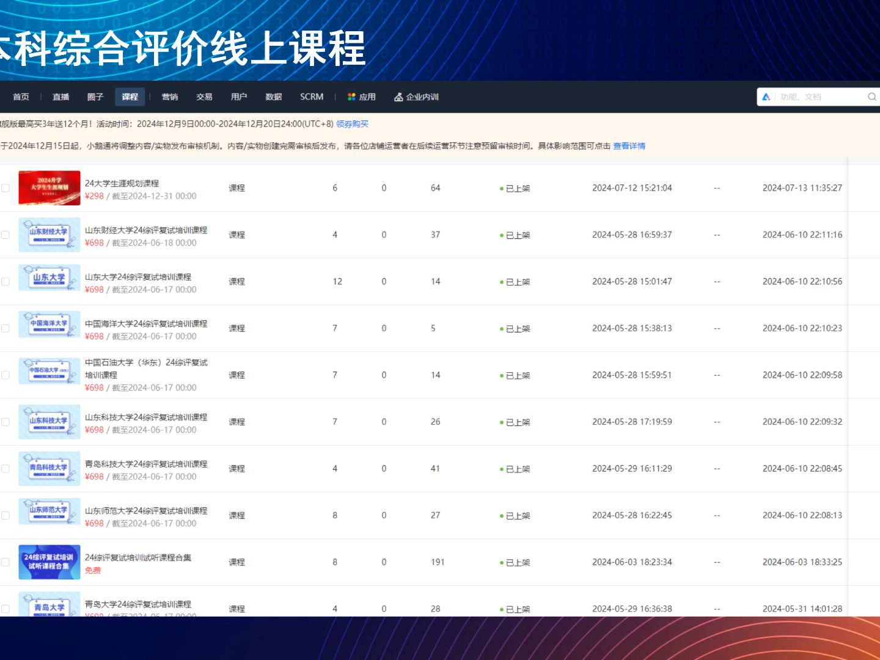The height and width of the screenshot is (660, 880).
Task: Open the SCRM menu item
Action: click(x=312, y=97)
